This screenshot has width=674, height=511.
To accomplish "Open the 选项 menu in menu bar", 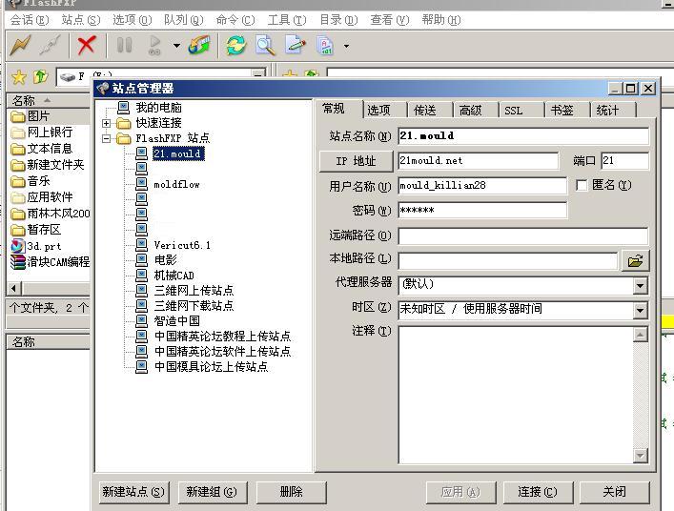I will tap(133, 20).
